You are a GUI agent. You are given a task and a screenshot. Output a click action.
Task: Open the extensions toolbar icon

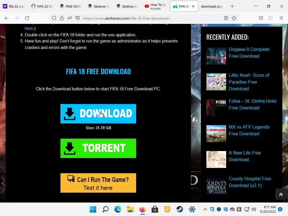[271, 18]
